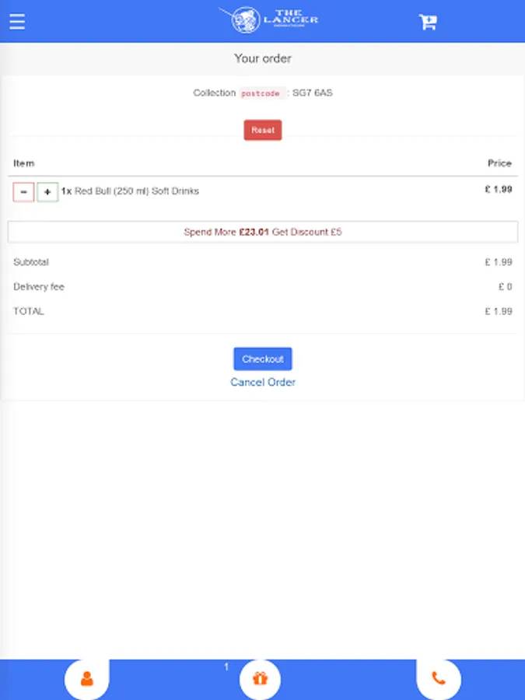Click the Your order header bar

pyautogui.click(x=262, y=58)
